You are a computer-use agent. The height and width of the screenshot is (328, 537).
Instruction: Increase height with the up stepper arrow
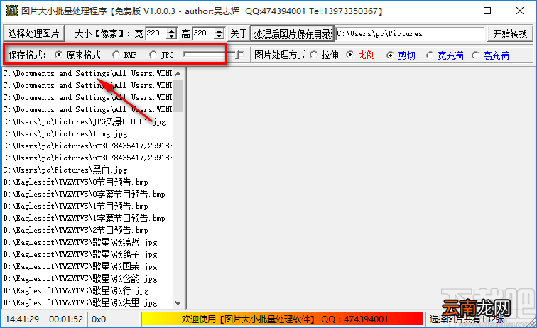point(219,31)
